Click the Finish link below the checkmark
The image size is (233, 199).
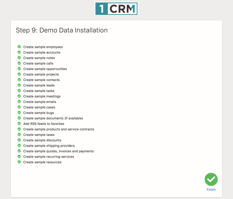211,189
